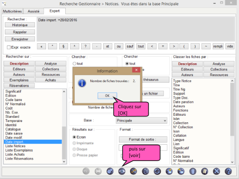The image size is (239, 179).
Task: Enable the 'Expr. exacte' checkbox
Action: [9, 47]
